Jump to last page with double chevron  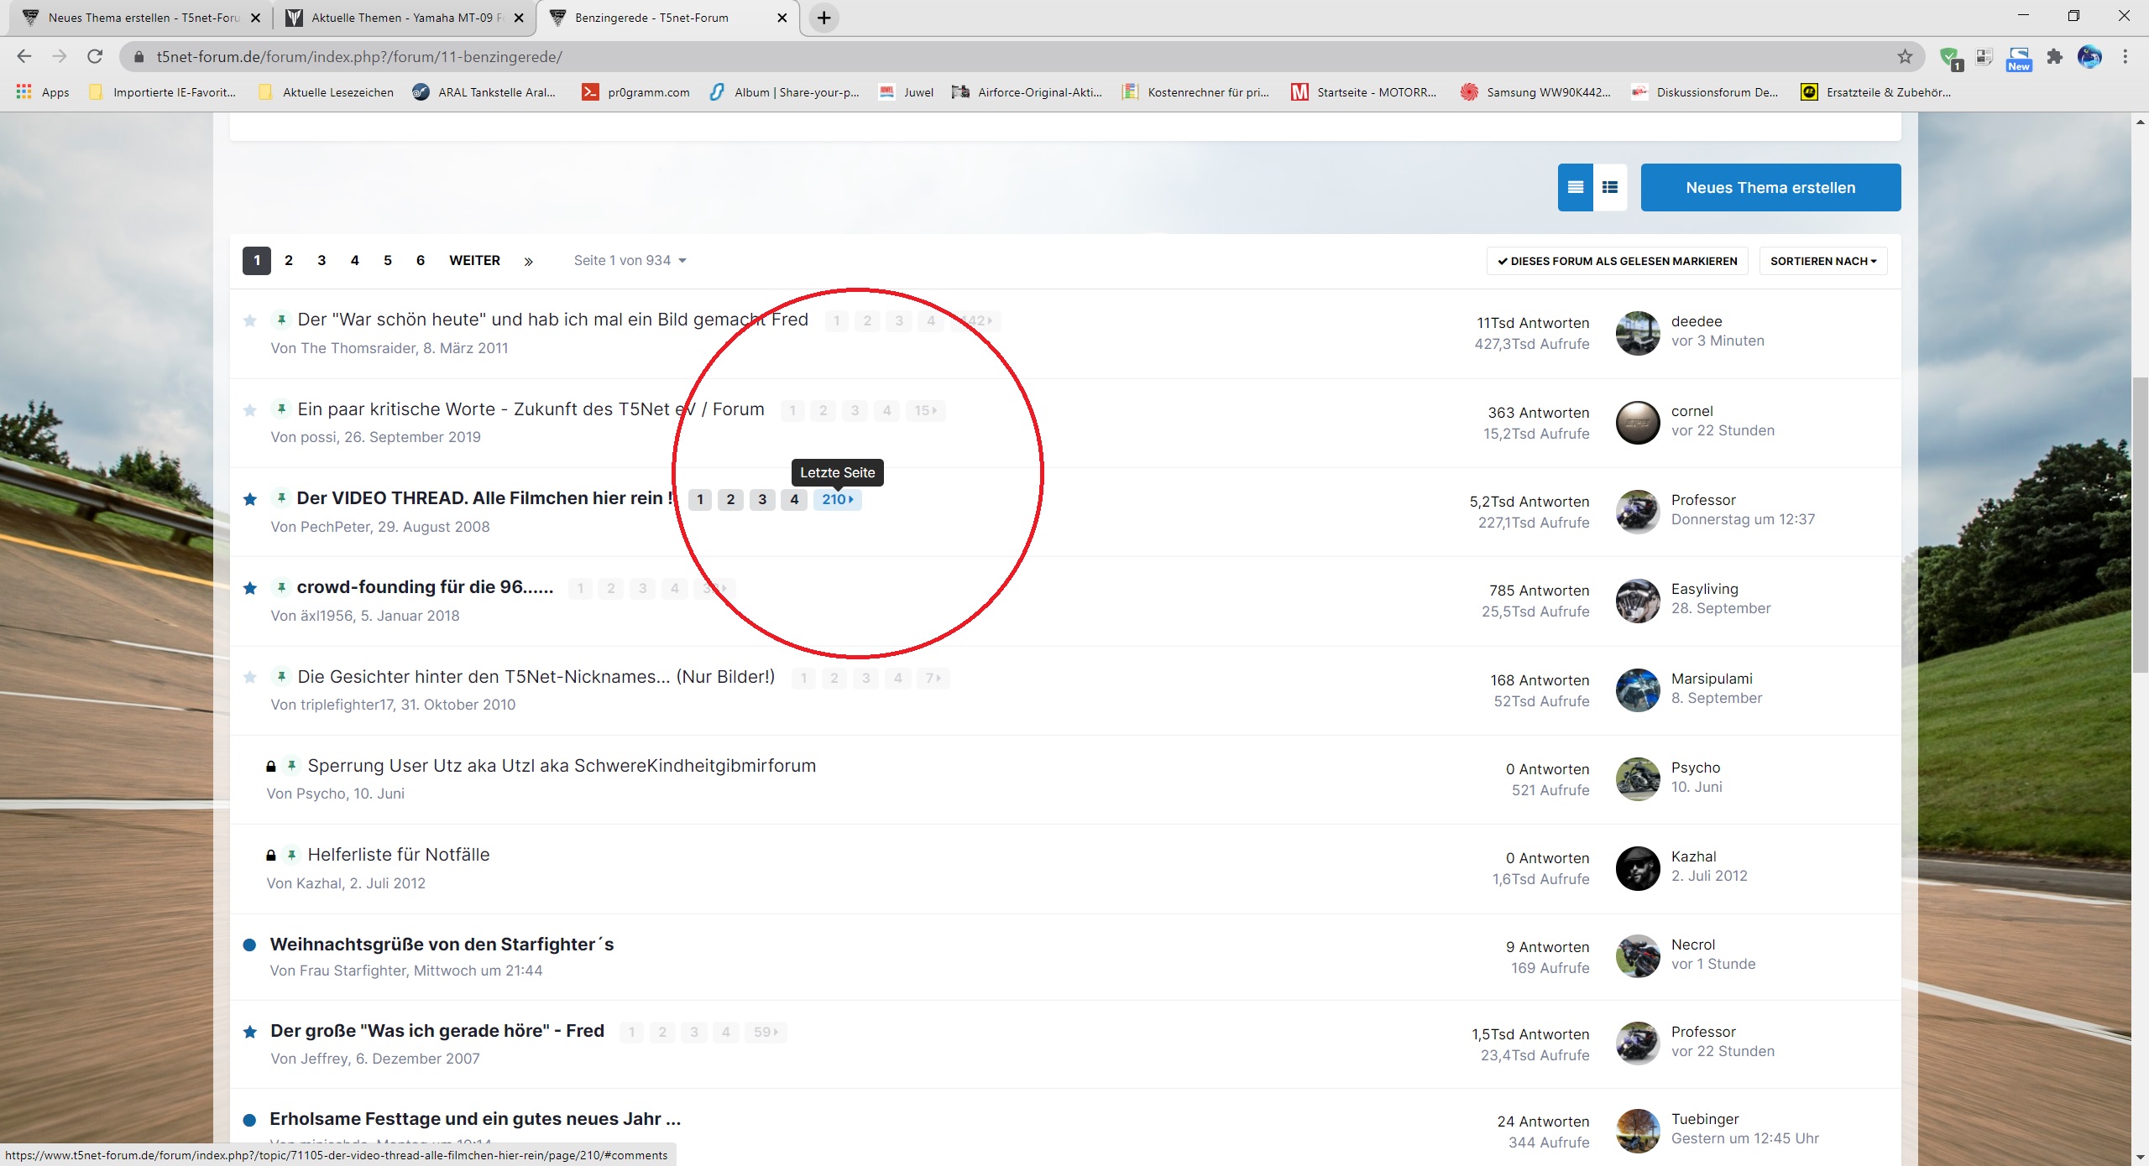coord(528,261)
